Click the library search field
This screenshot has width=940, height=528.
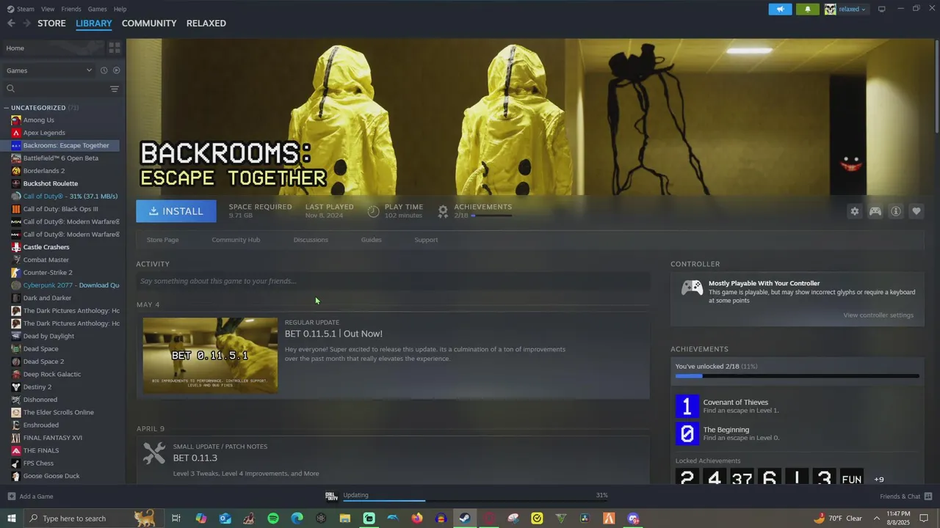click(x=56, y=89)
